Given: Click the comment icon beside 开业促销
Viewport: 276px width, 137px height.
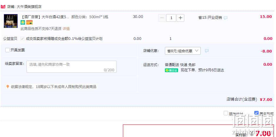Looking at the screenshot, I should click(225, 18).
